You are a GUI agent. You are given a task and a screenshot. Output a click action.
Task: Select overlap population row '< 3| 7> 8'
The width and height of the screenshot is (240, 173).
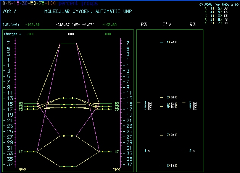(216, 23)
